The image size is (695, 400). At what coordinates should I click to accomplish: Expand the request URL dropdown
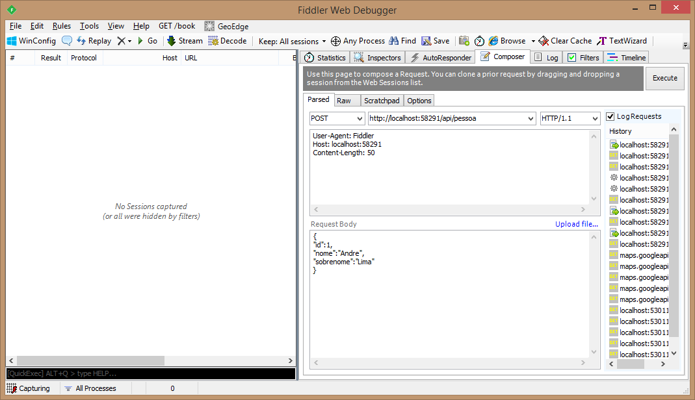coord(531,119)
